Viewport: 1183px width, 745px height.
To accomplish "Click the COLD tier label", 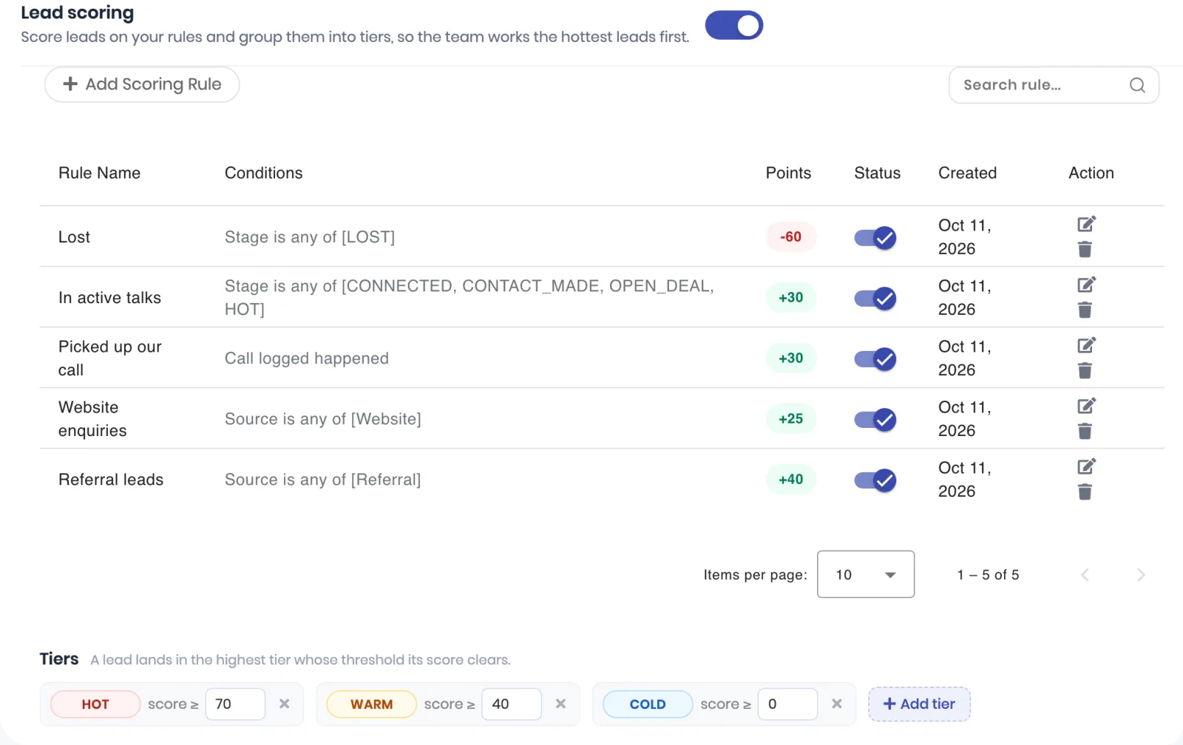I will pyautogui.click(x=648, y=704).
